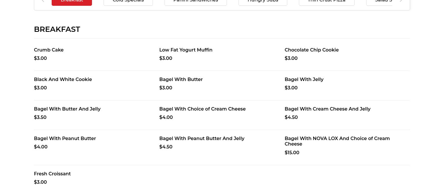Viewport: 444px width, 193px height.
Task: Select the Breakfast category tab
Action: coord(72,1)
